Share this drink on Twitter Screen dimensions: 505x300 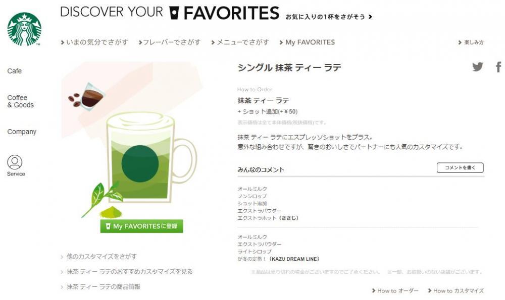click(x=477, y=67)
